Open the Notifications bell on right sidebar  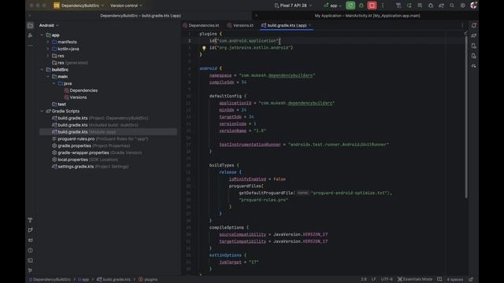[x=474, y=25]
